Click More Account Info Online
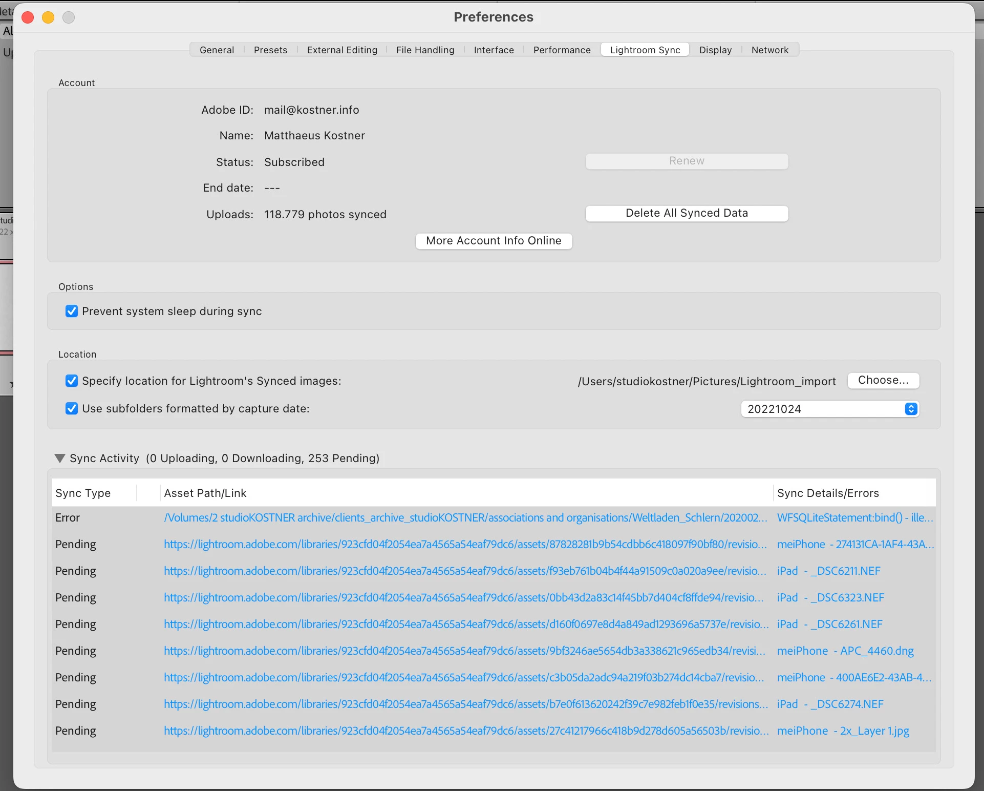 click(x=494, y=241)
